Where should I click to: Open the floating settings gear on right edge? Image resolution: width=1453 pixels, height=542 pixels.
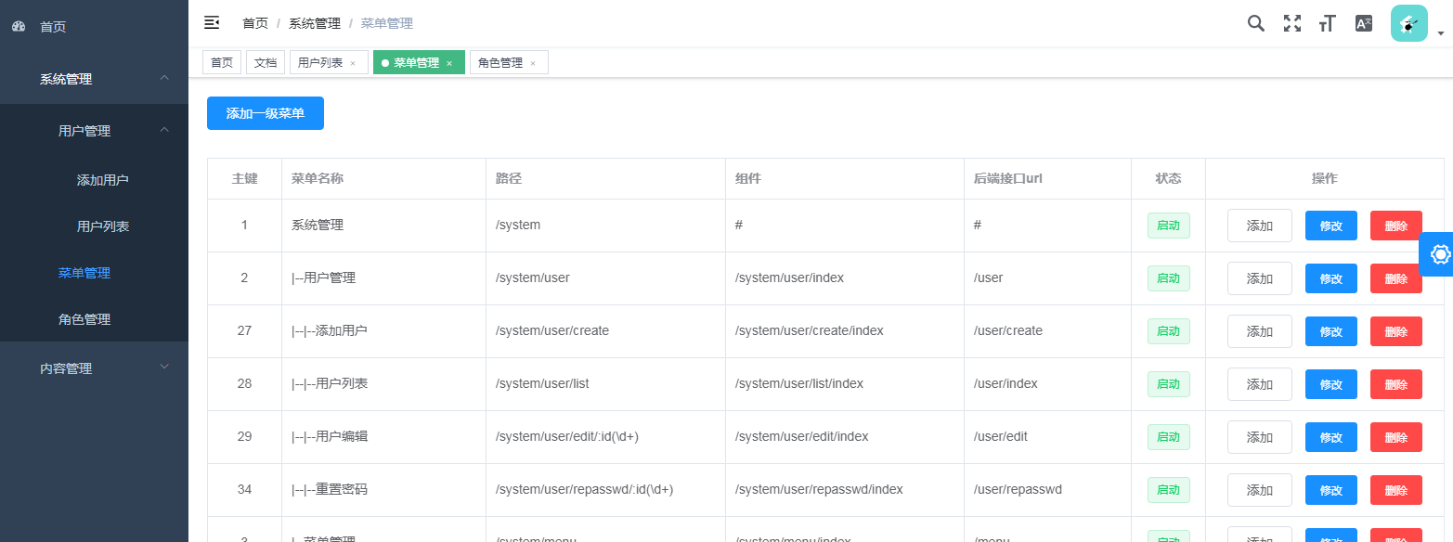click(1439, 253)
